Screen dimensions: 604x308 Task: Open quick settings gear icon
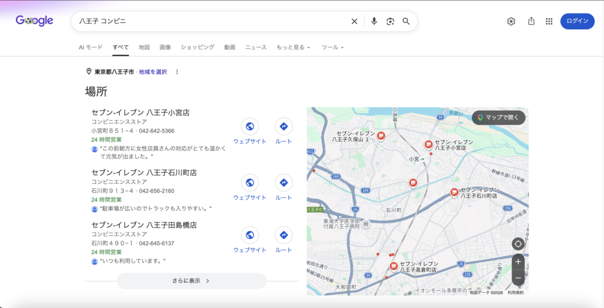pos(511,22)
